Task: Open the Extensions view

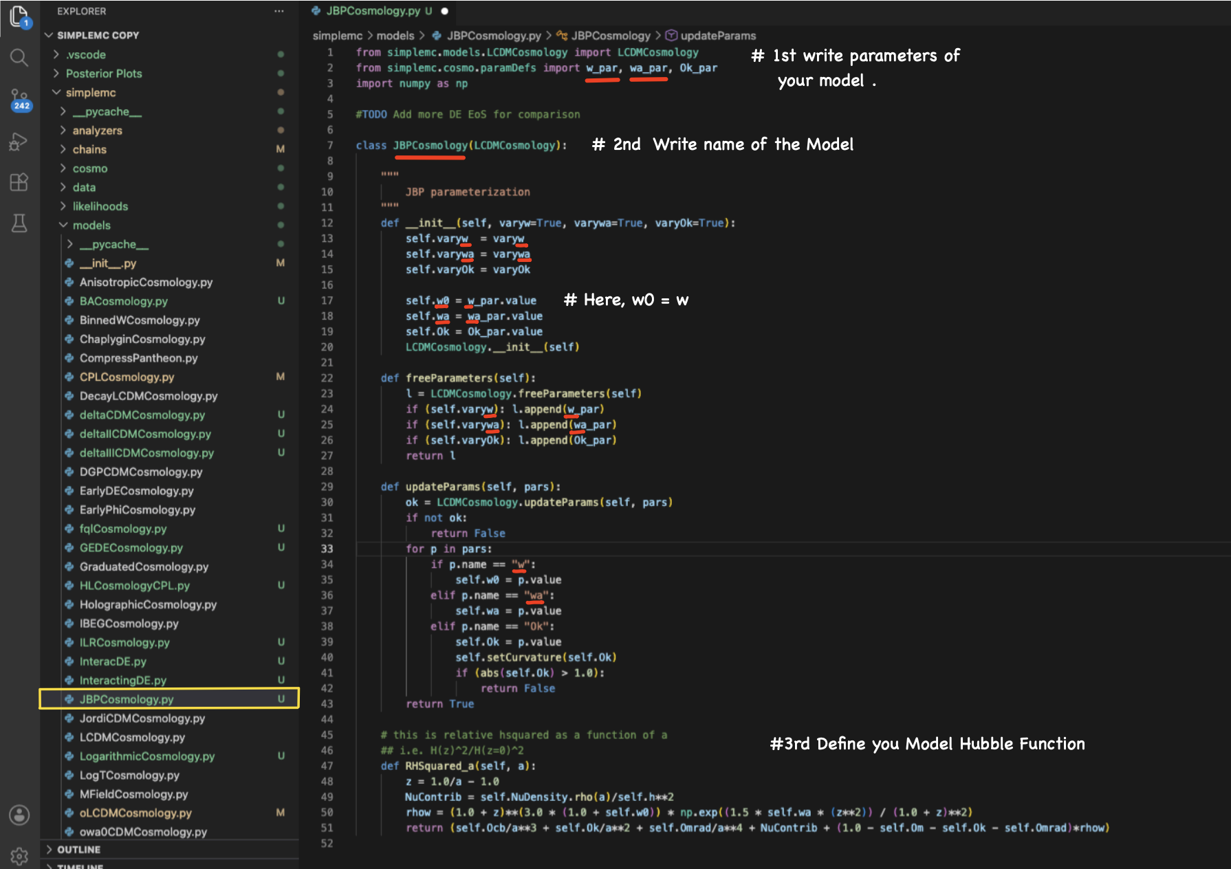Action: [19, 182]
